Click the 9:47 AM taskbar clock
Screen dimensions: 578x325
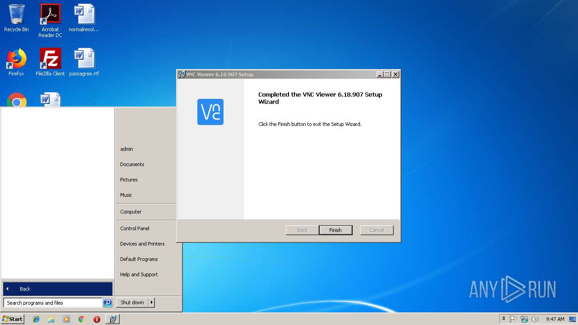[555, 319]
